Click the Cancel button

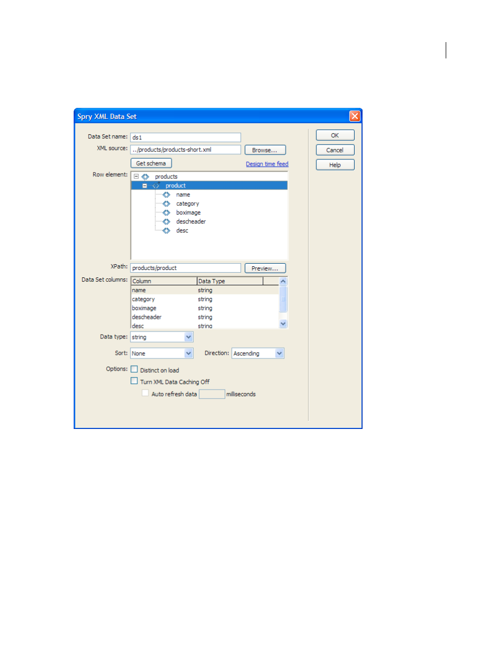point(335,150)
